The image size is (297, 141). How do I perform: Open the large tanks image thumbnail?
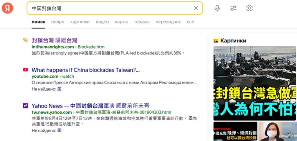(x=255, y=83)
